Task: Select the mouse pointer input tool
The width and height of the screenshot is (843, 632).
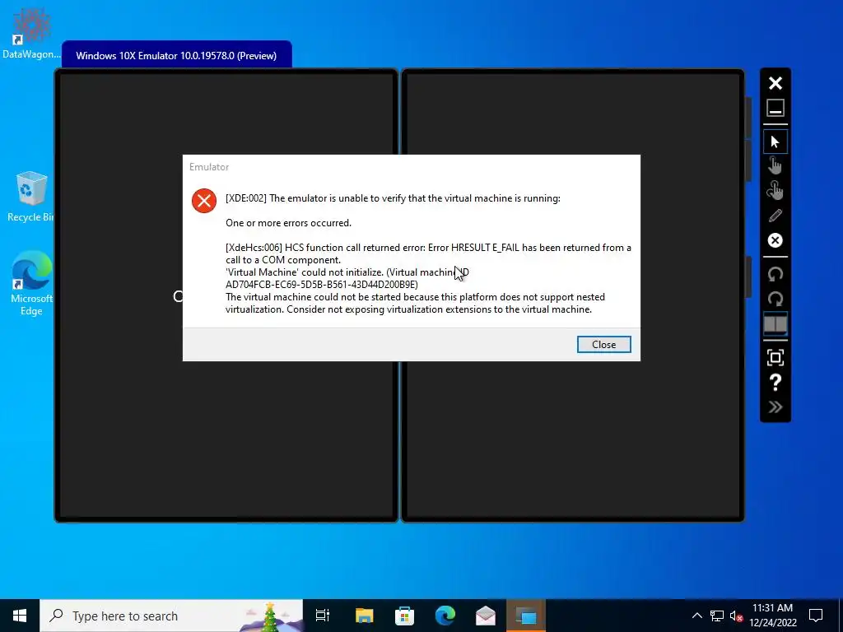Action: [x=775, y=142]
